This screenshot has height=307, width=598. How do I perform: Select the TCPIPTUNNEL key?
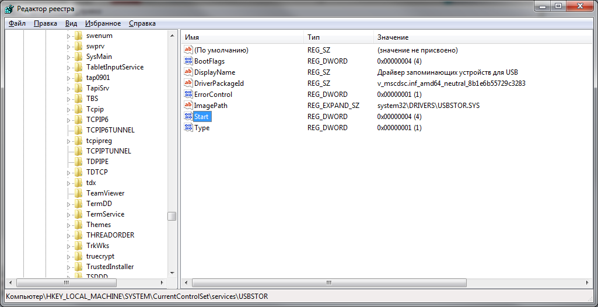[x=109, y=151]
